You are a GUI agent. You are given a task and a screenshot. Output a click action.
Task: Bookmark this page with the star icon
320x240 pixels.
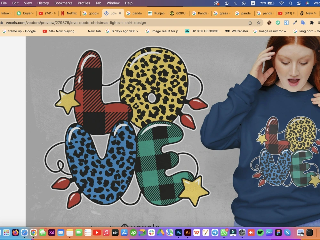pos(259,23)
